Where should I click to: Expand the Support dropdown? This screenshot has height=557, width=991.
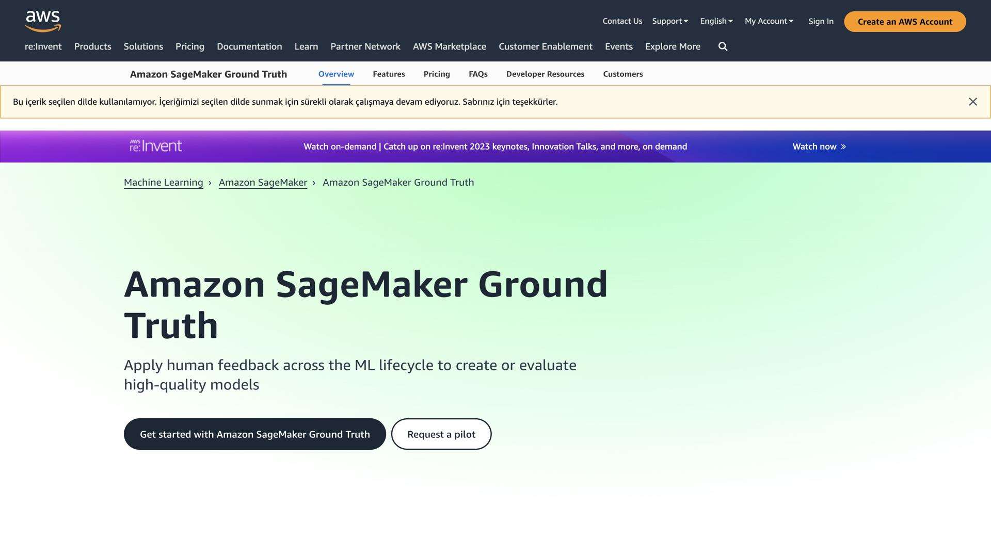(669, 21)
